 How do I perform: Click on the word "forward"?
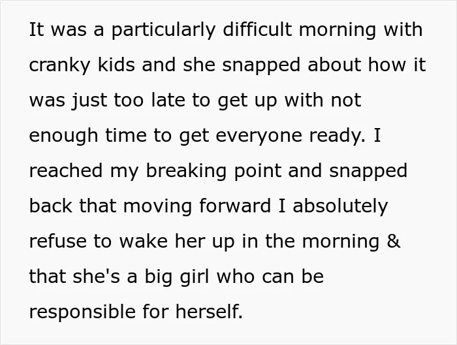pos(235,206)
